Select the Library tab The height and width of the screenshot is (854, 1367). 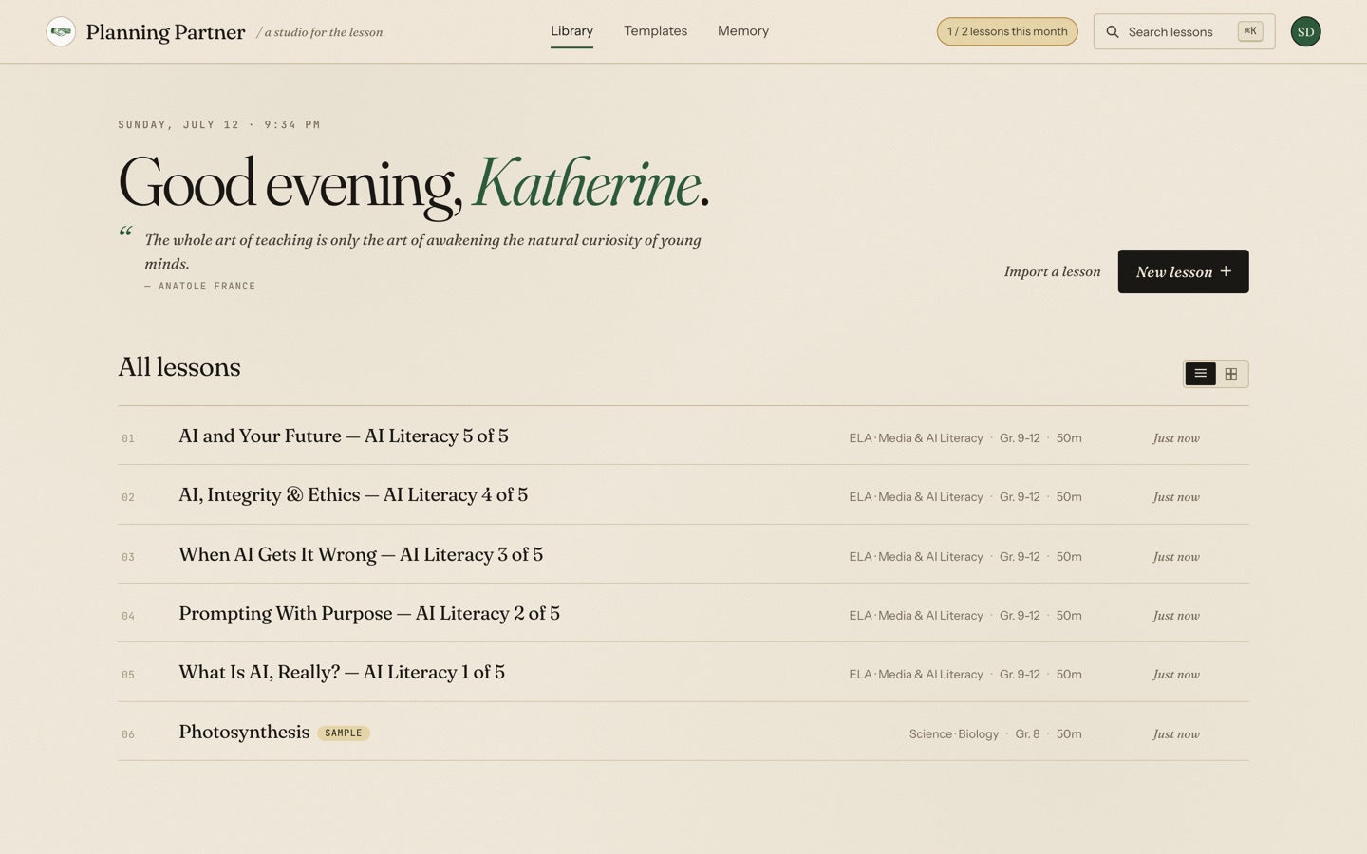click(x=571, y=31)
